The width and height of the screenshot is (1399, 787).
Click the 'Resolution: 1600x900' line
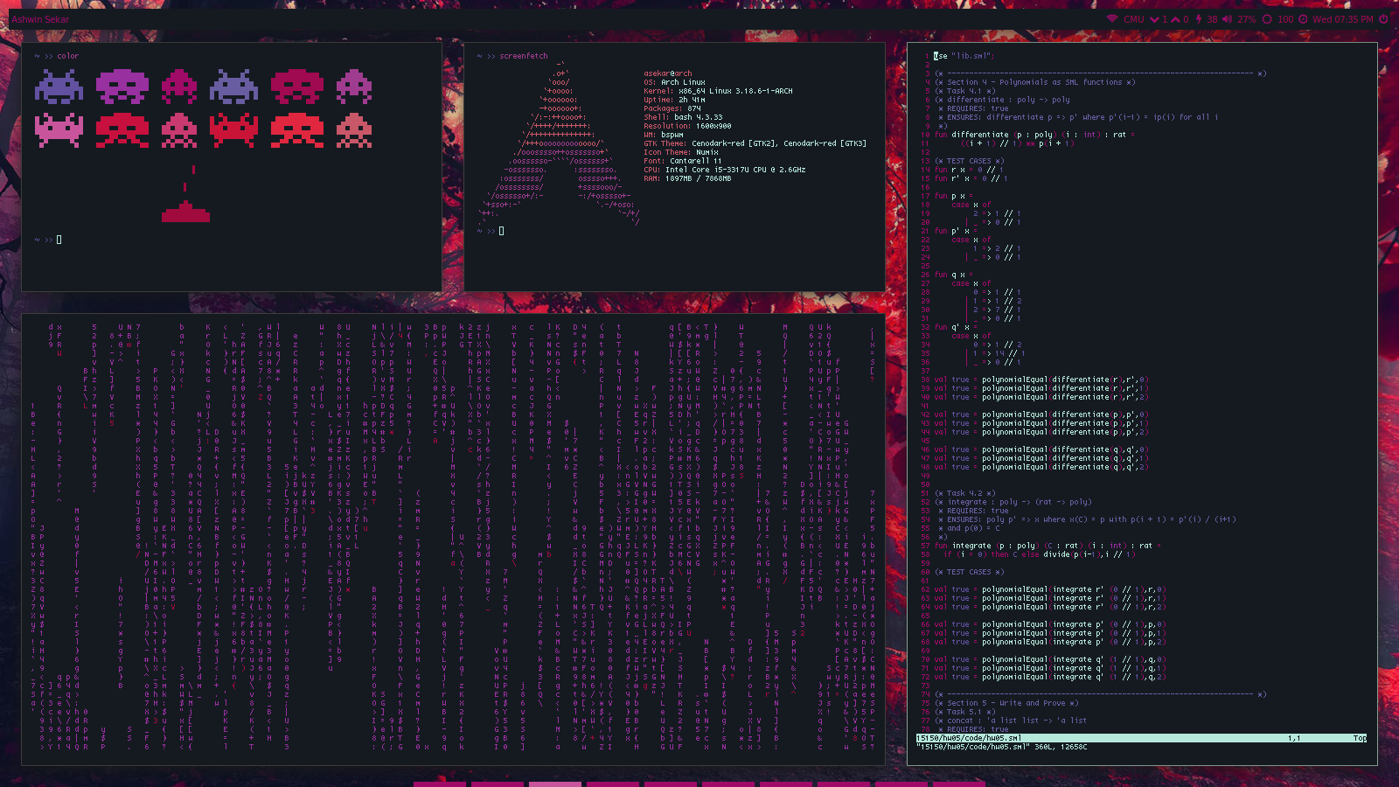687,126
